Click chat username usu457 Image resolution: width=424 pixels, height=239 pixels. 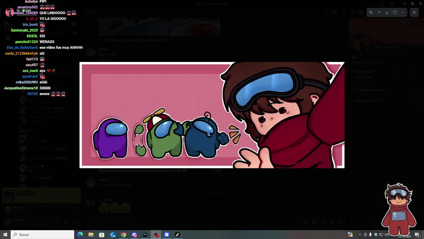pos(32,65)
